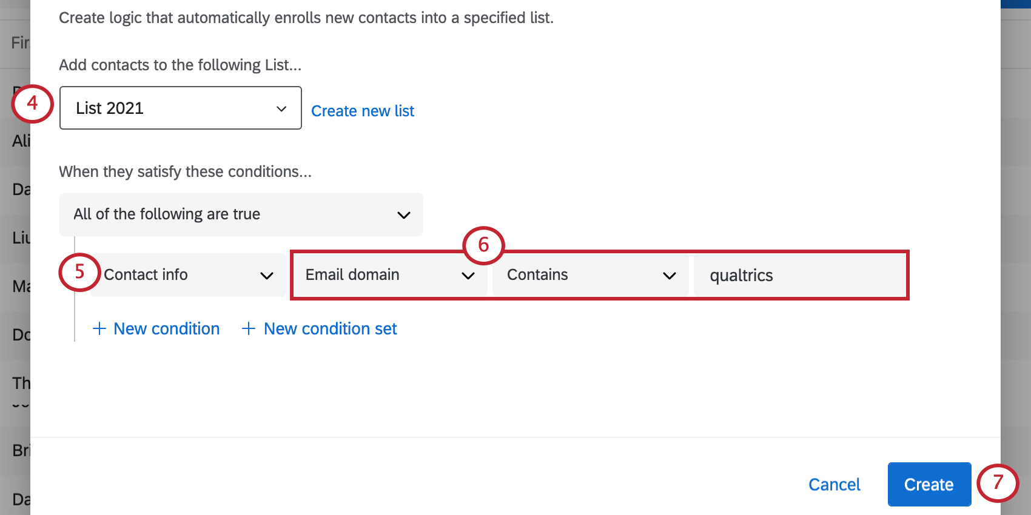This screenshot has width=1031, height=515.
Task: Click the blue Create button
Action: coord(929,484)
